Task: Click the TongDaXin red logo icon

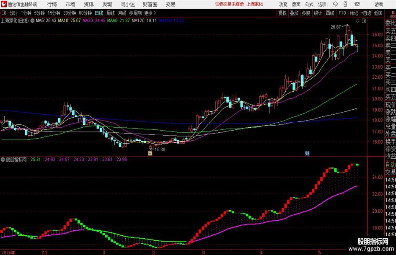Action: [x=4, y=4]
